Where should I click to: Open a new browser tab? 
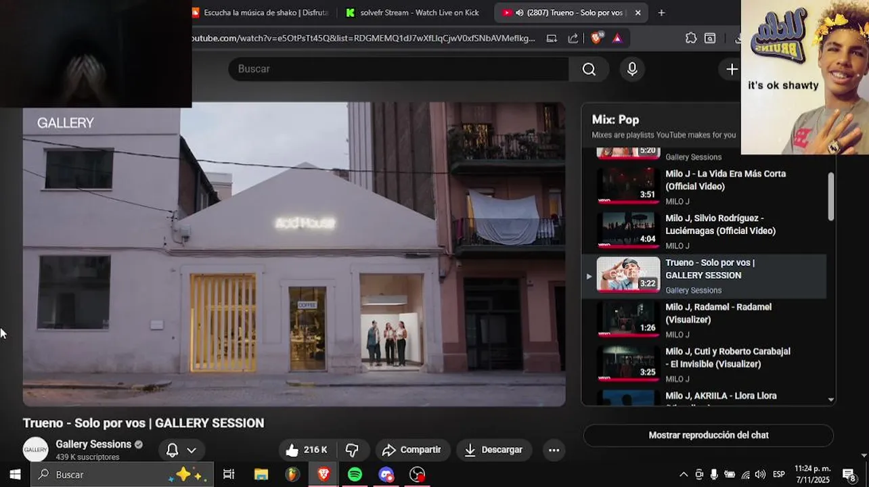(661, 12)
